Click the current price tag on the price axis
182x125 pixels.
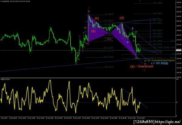(179, 50)
